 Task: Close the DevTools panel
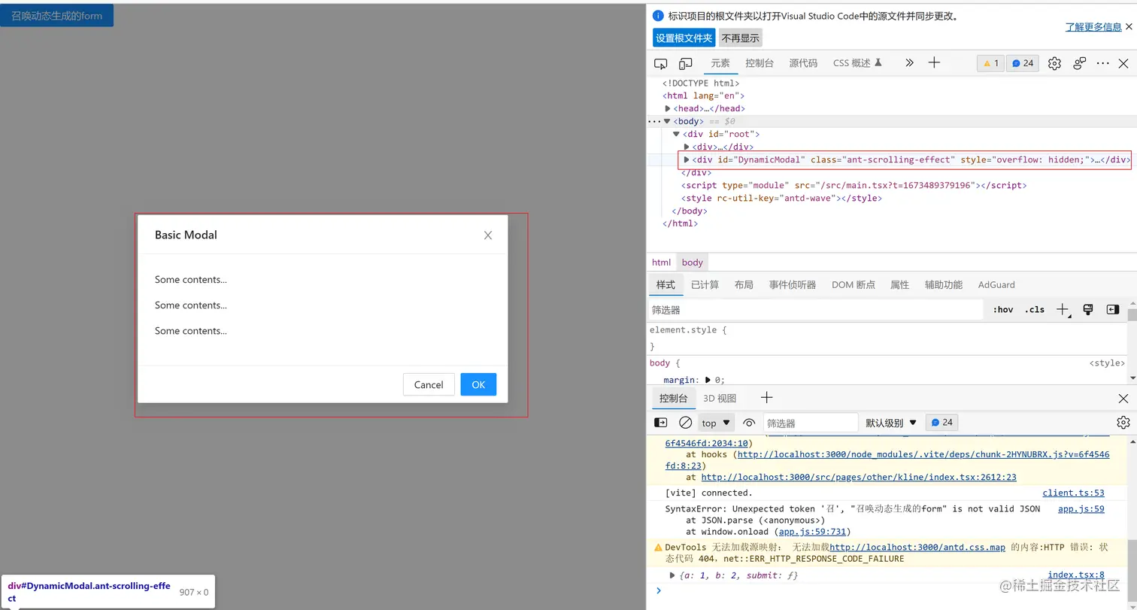(x=1124, y=63)
